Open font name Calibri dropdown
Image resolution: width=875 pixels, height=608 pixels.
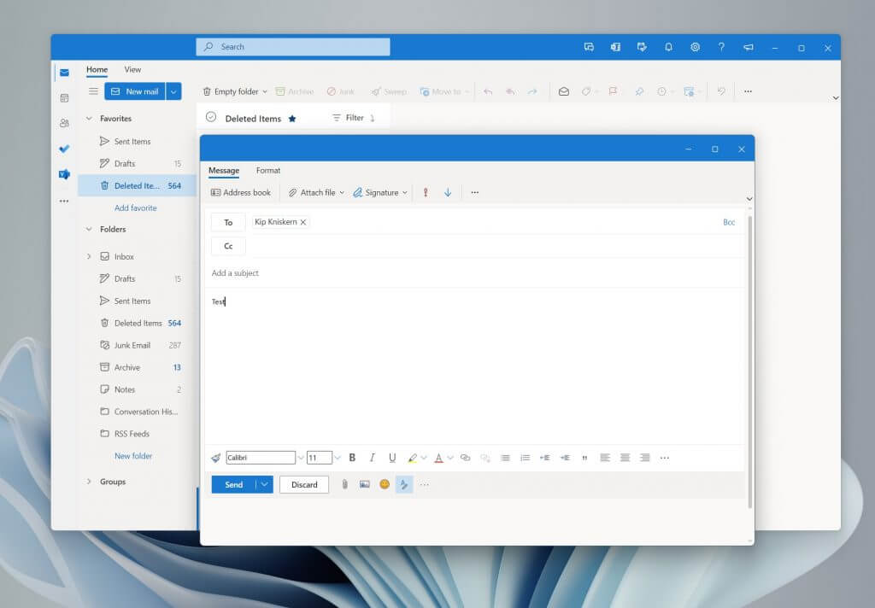click(300, 458)
